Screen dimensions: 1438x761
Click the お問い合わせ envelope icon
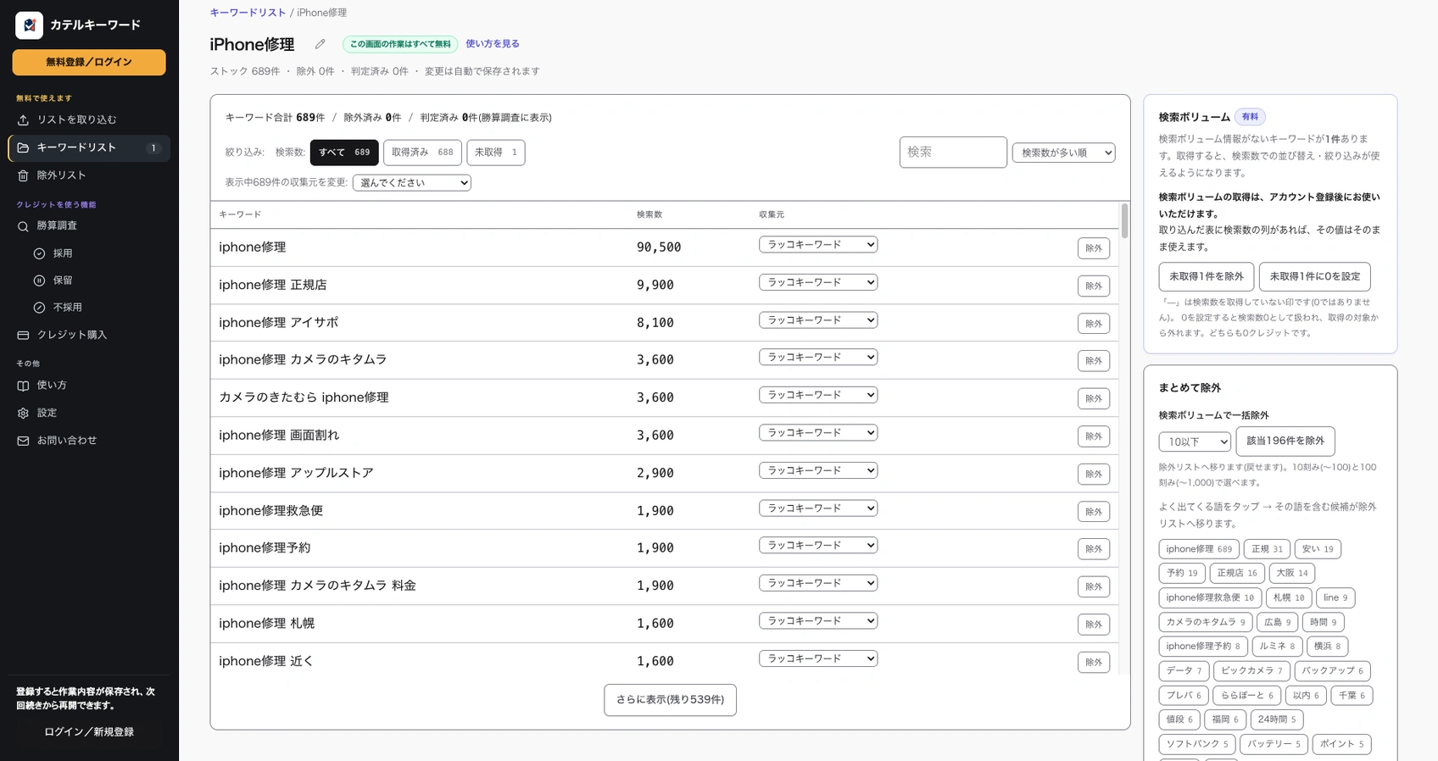[23, 441]
